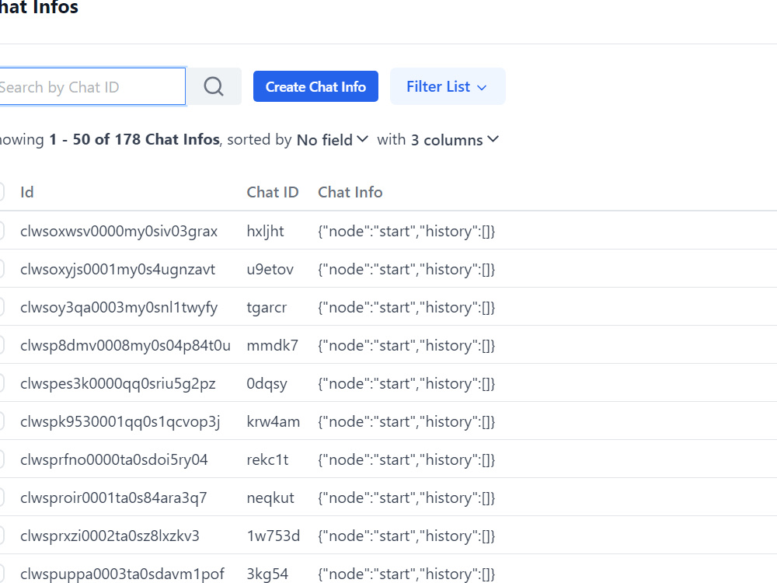777x583 pixels.
Task: Click the 3kg54 Chat ID cell
Action: pyautogui.click(x=267, y=574)
